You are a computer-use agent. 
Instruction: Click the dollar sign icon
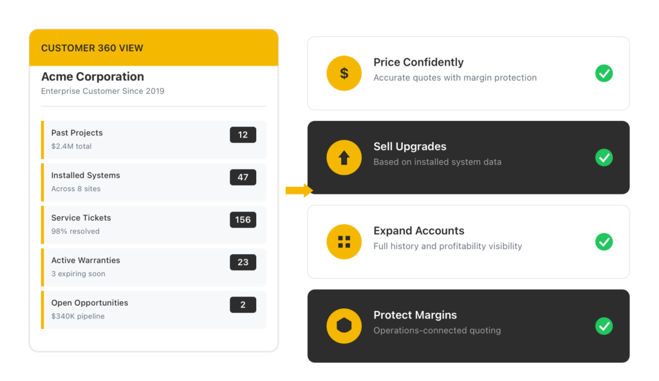[344, 73]
